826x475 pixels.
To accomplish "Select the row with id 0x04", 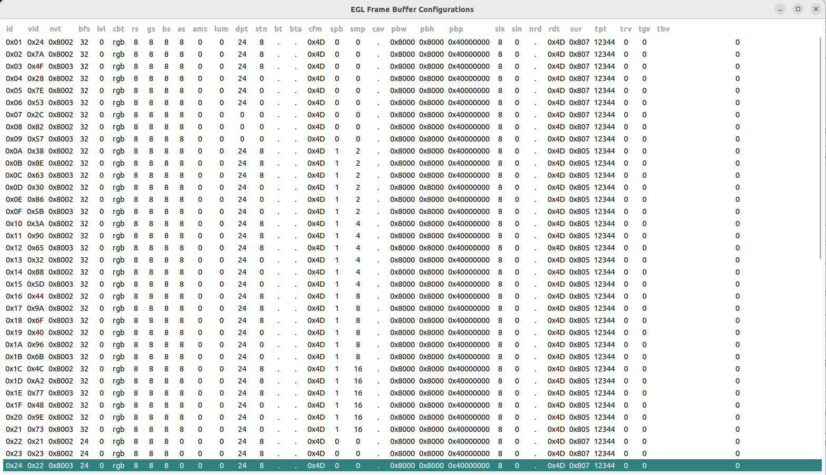I will [x=412, y=78].
